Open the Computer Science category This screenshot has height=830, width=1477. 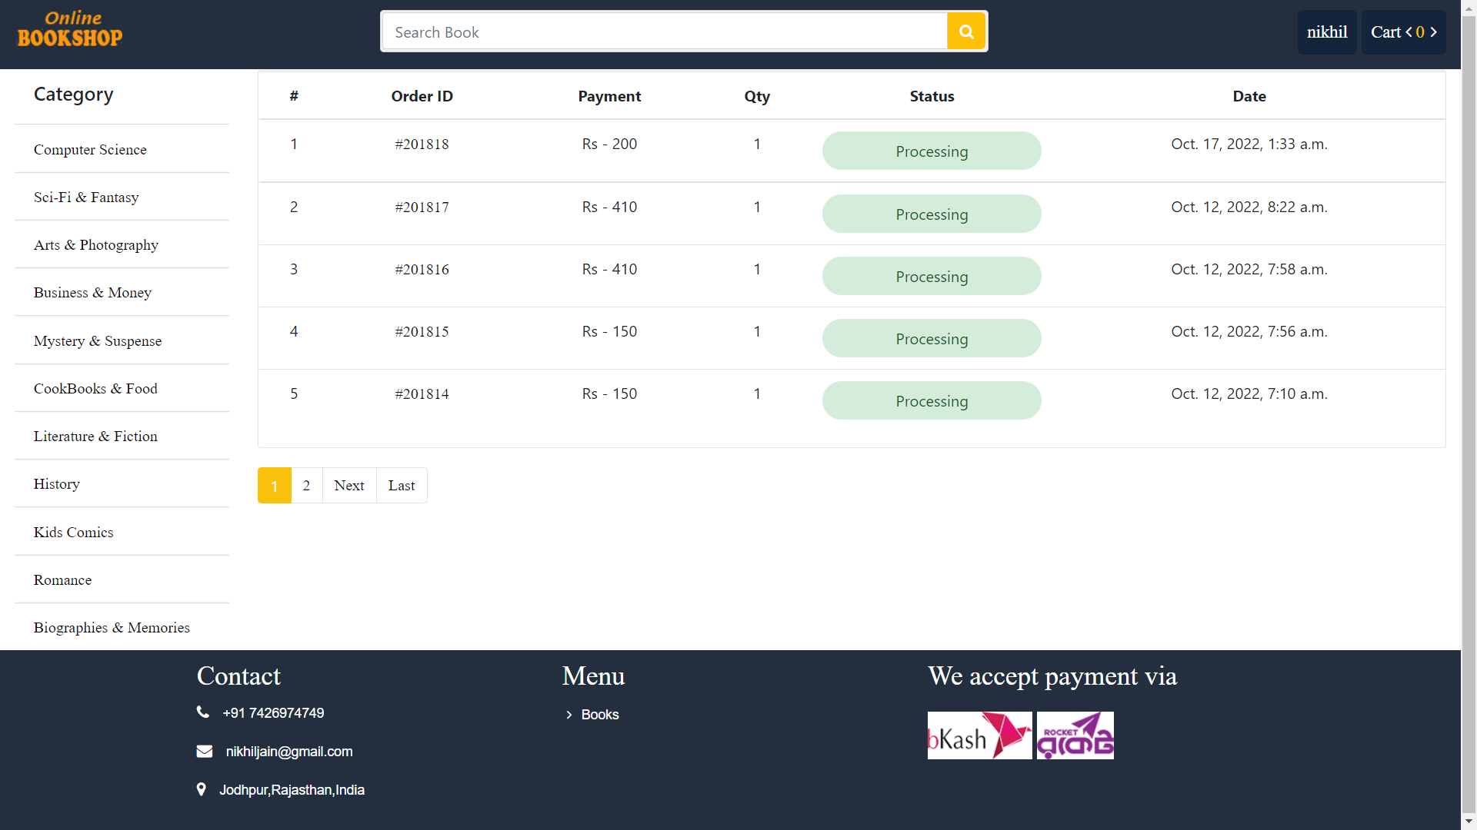pos(90,150)
